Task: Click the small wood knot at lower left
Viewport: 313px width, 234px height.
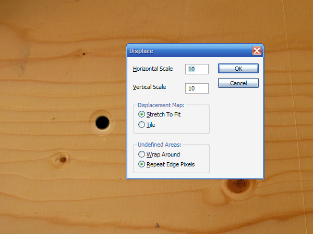Action: 63,159
